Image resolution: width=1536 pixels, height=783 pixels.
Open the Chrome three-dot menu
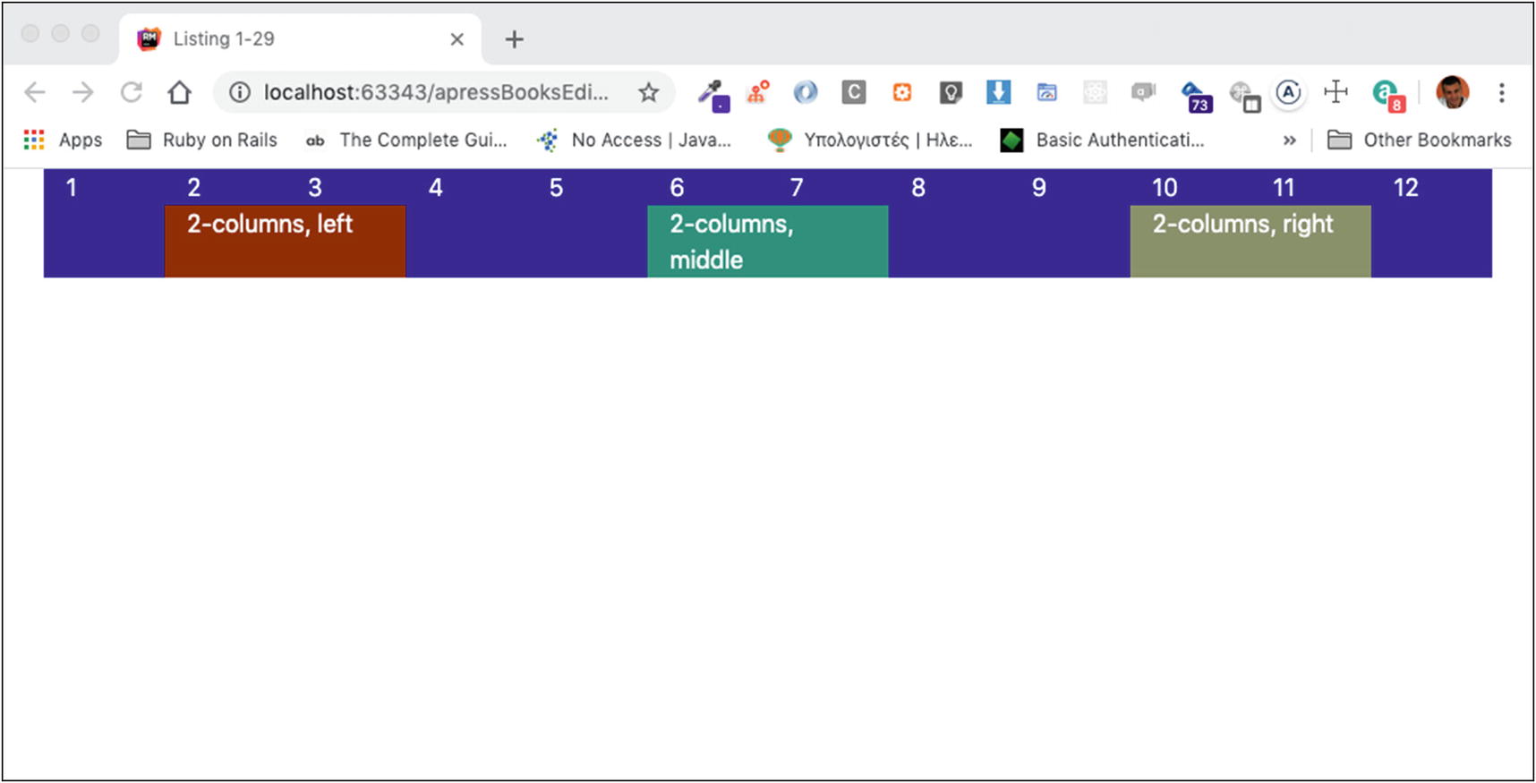[x=1501, y=92]
